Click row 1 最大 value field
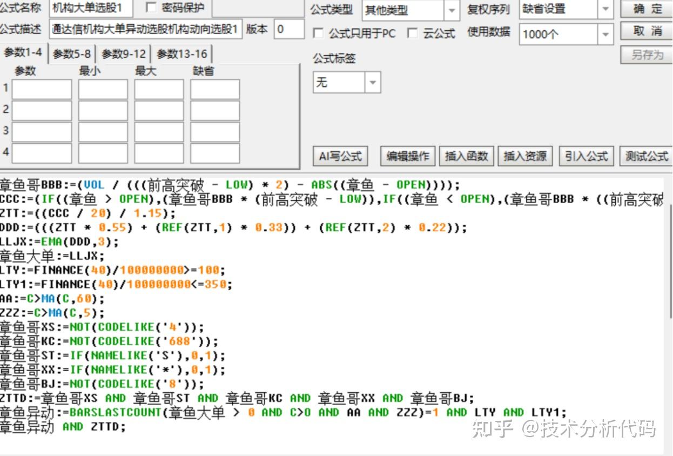Image resolution: width=673 pixels, height=456 pixels. coord(159,89)
